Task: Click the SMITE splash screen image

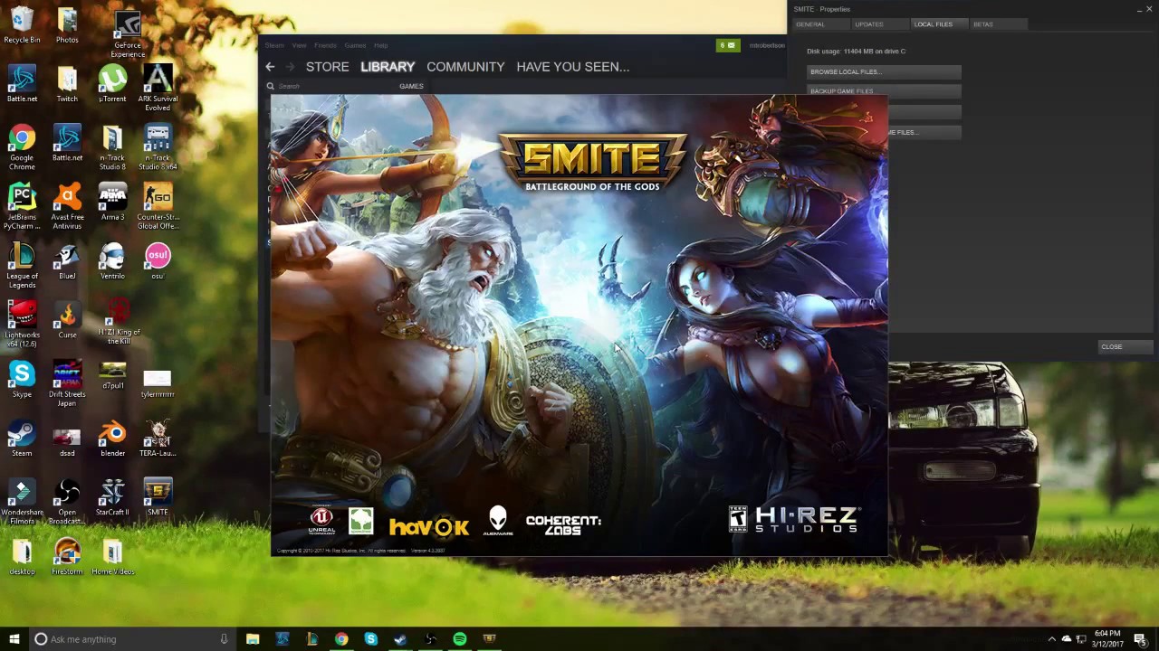Action: [579, 325]
